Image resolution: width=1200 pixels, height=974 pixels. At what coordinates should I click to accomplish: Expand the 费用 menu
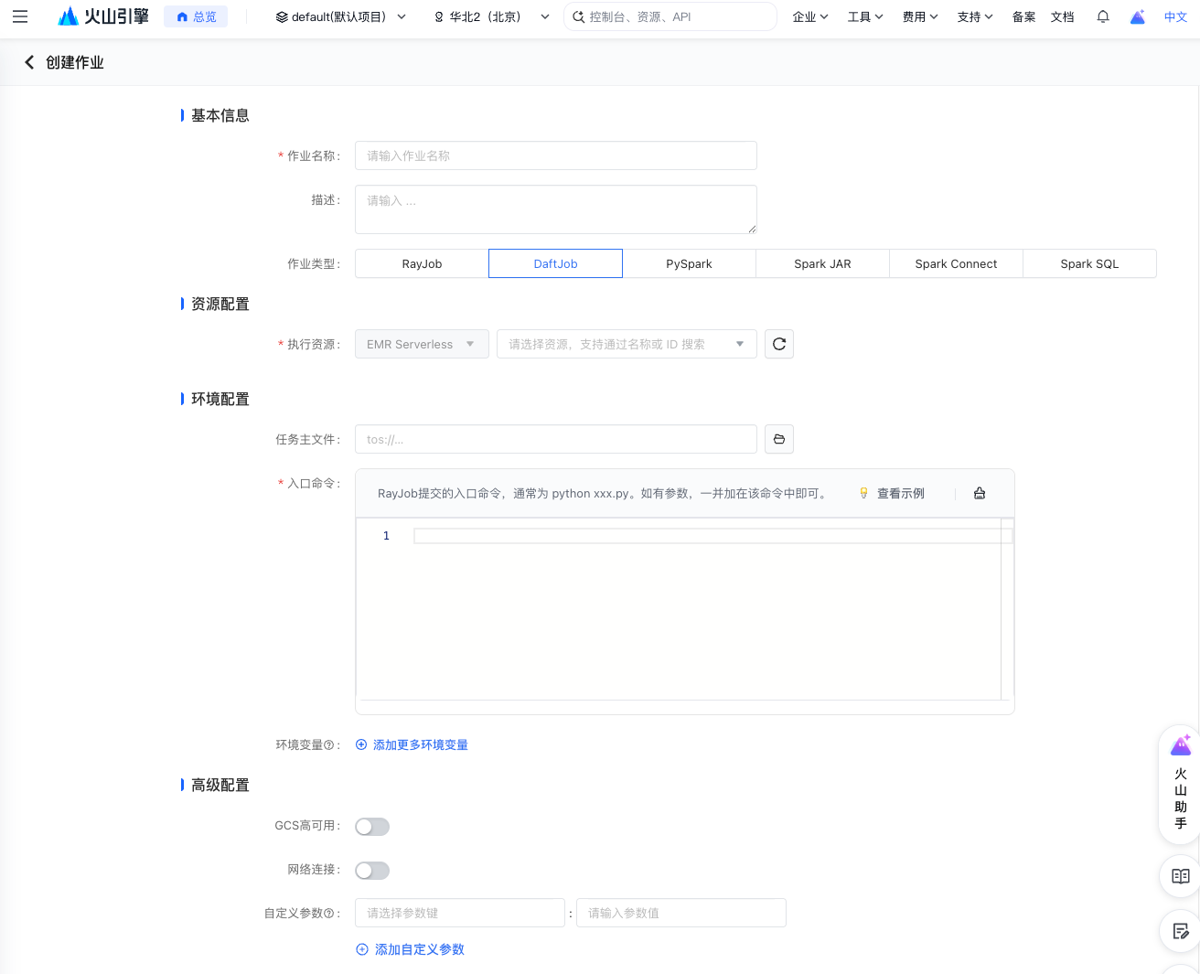tap(920, 16)
